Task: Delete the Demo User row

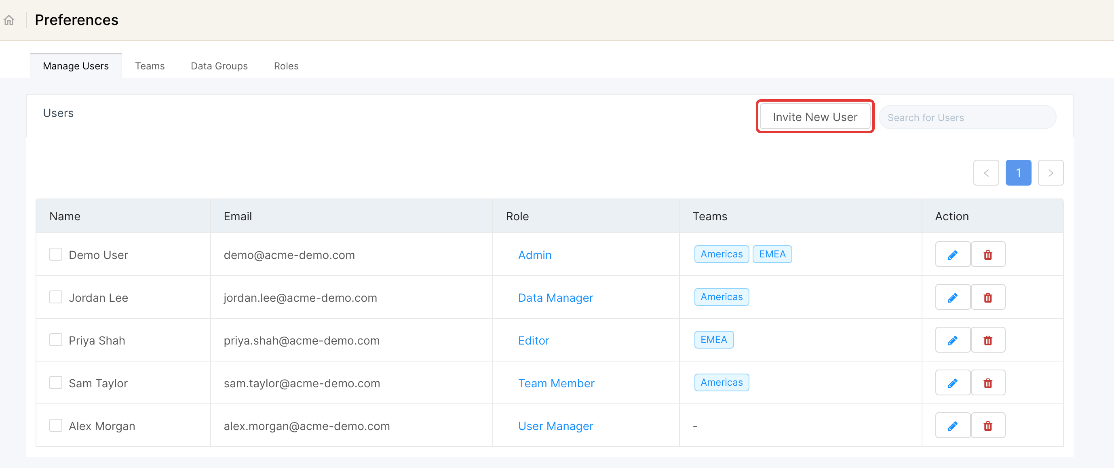Action: (x=988, y=255)
